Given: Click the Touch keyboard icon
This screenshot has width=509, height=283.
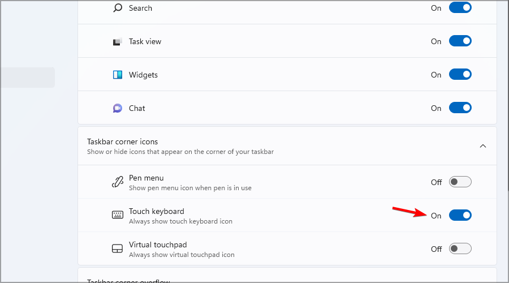Looking at the screenshot, I should 118,215.
